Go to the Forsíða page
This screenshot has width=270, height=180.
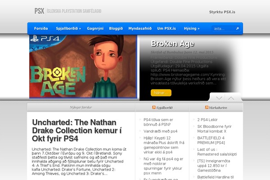click(x=41, y=28)
